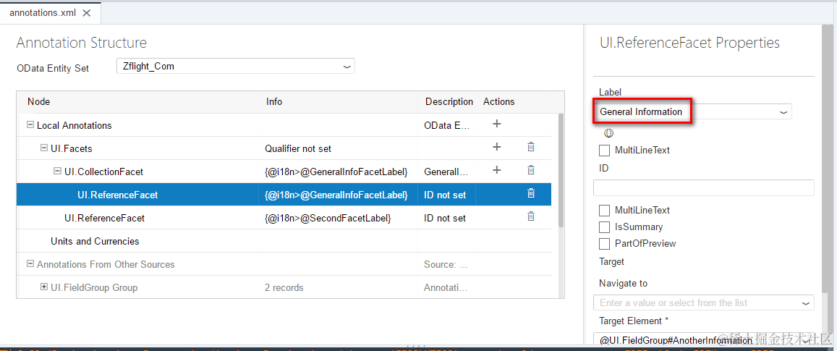837x351 pixels.
Task: Delete the selected UI.ReferenceFacet with GeneralInfoFacetLabel
Action: [531, 193]
